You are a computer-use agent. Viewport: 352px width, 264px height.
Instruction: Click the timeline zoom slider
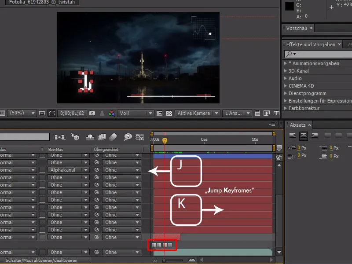click(x=172, y=260)
